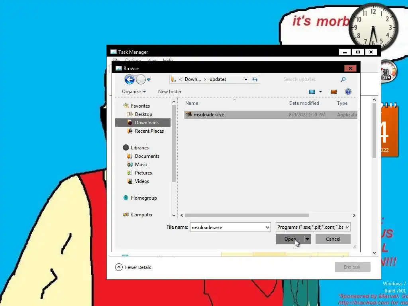Viewport: 408px width, 306px height.
Task: Click the Favorites star icon
Action: [x=126, y=106]
